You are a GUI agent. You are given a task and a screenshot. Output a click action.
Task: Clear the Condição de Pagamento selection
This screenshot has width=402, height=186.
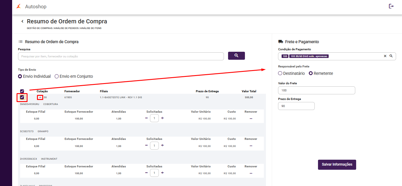tap(385, 56)
